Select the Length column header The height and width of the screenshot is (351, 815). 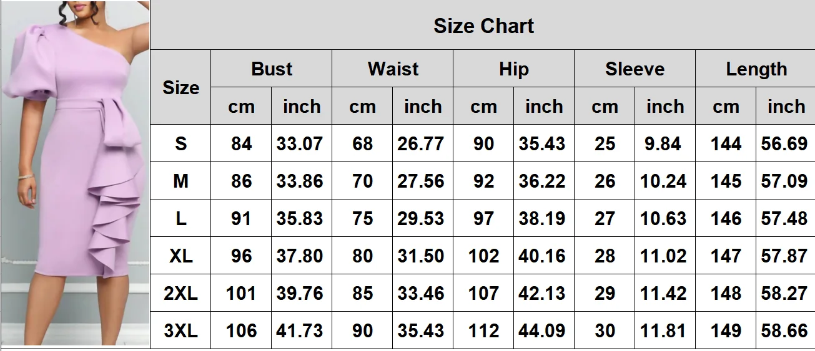[756, 69]
